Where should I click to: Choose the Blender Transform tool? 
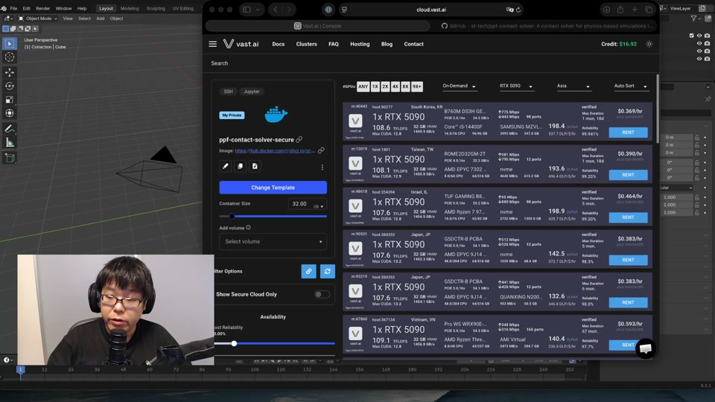(x=10, y=113)
